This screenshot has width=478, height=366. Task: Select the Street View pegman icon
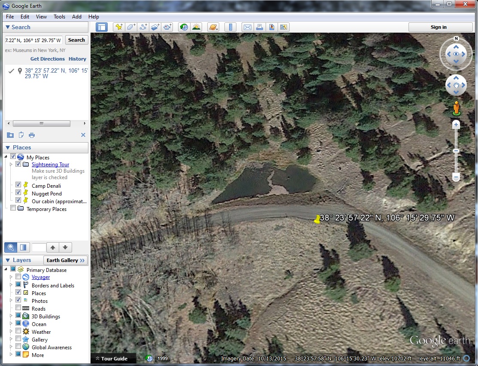pos(457,108)
